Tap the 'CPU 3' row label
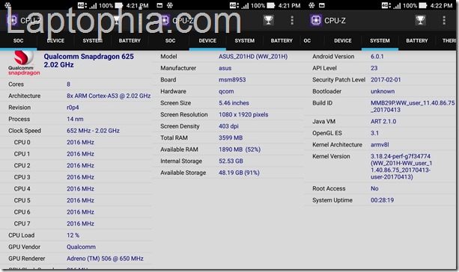Screen dimensions: 459x272 pyautogui.click(x=22, y=177)
